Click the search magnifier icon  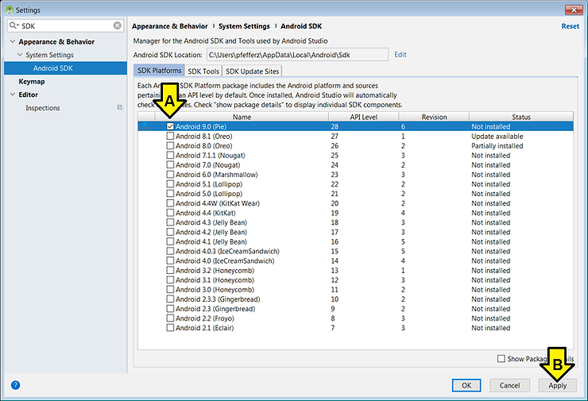[x=14, y=26]
